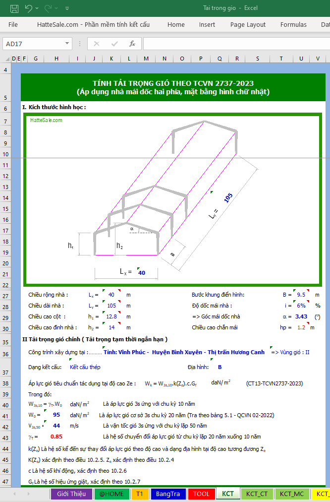330x502 pixels.
Task: Click the location cell Tỉnh: Vĩnh Phúc
Action: pos(184,352)
